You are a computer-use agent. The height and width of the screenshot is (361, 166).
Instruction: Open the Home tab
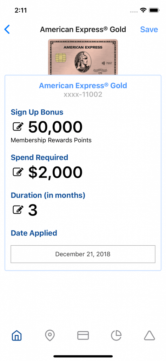click(17, 335)
